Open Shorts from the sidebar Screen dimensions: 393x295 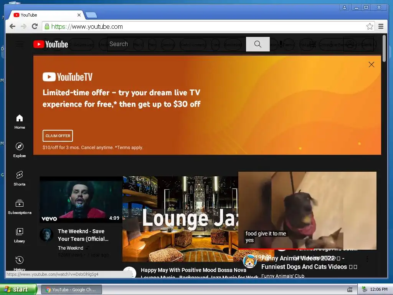click(x=20, y=179)
